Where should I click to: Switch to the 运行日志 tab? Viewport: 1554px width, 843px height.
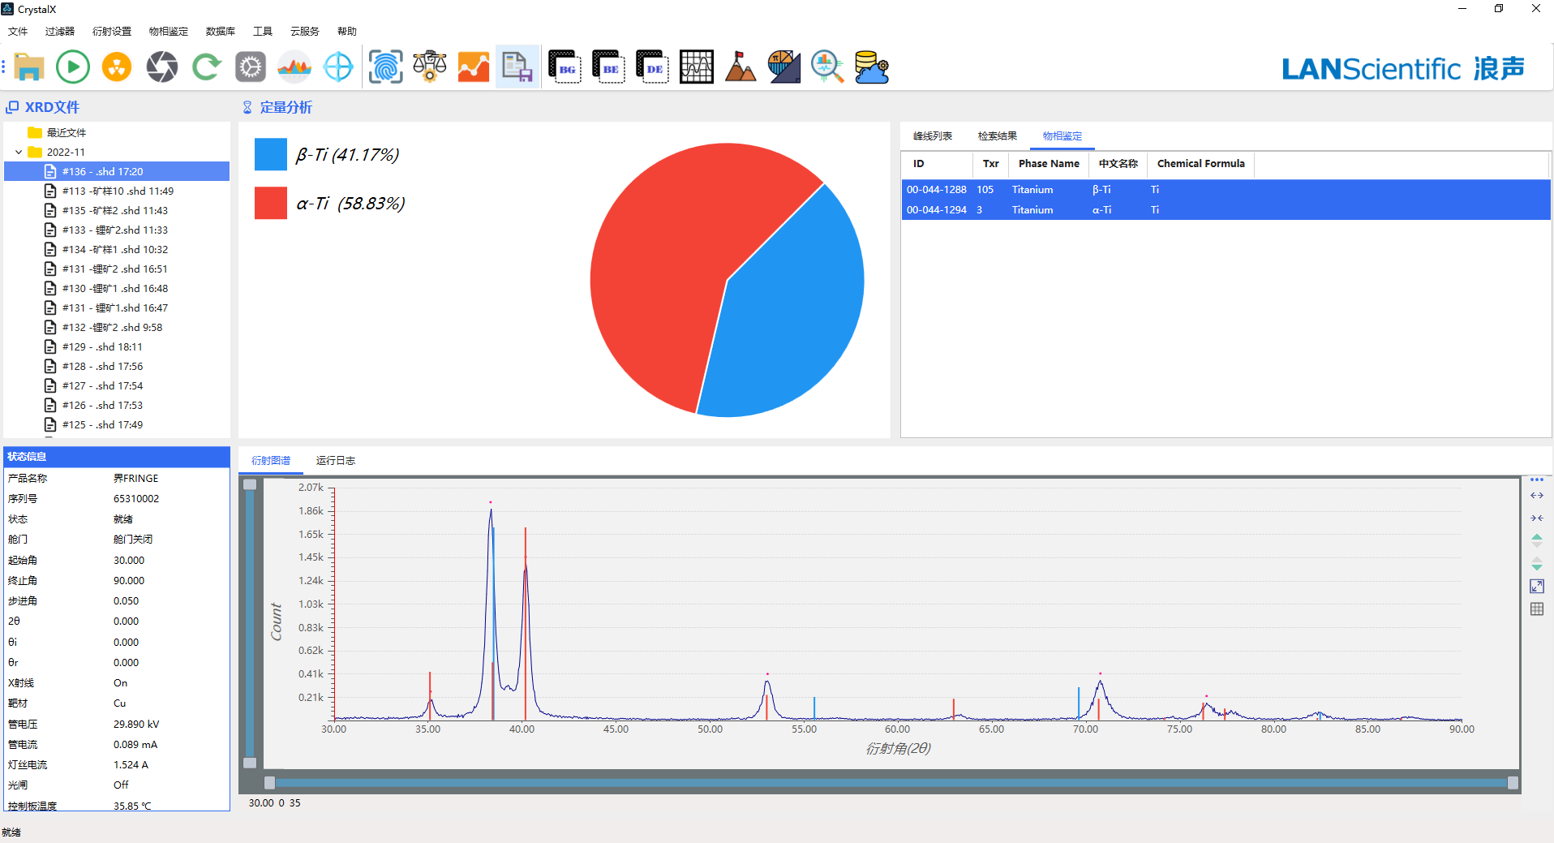[x=335, y=461]
